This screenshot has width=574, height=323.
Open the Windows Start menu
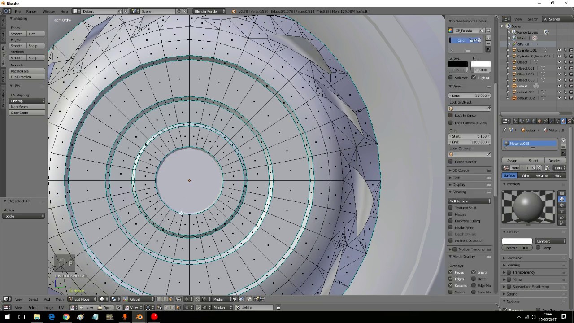pyautogui.click(x=7, y=317)
